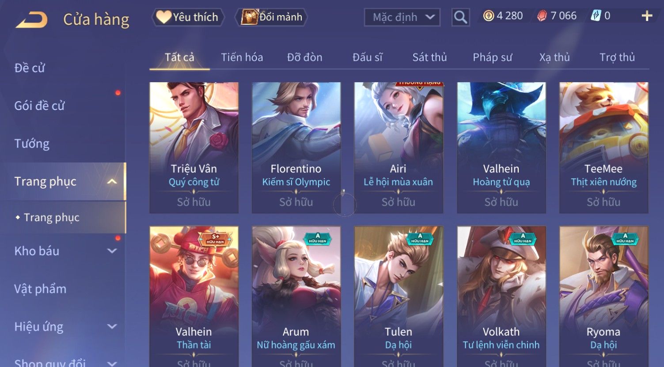Image resolution: width=664 pixels, height=367 pixels.
Task: Click the gold coin balance icon
Action: click(x=488, y=16)
